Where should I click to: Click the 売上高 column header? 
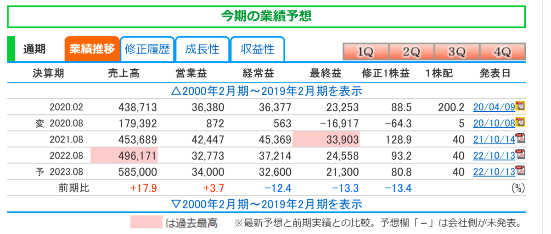pos(123,73)
